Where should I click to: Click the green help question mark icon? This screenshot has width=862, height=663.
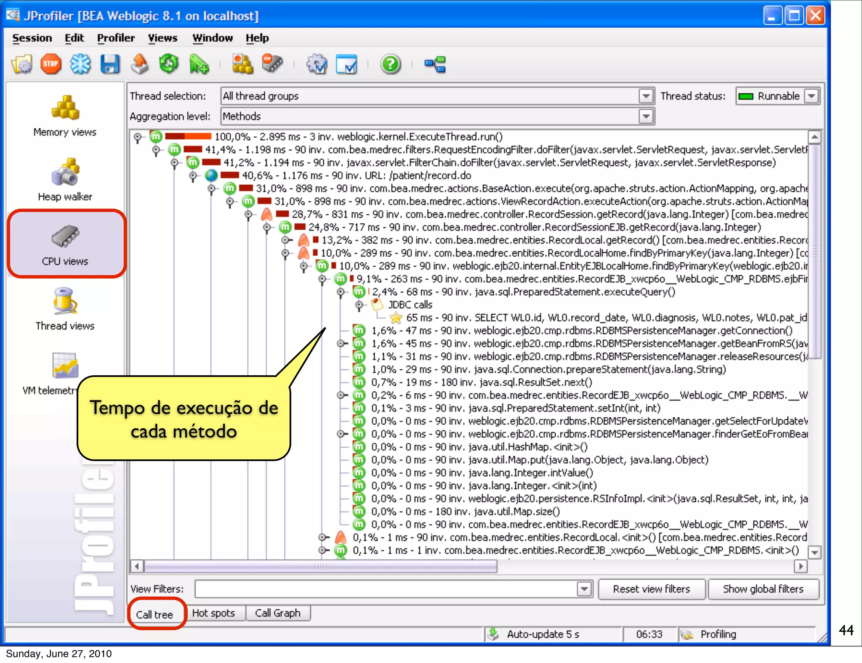click(390, 64)
